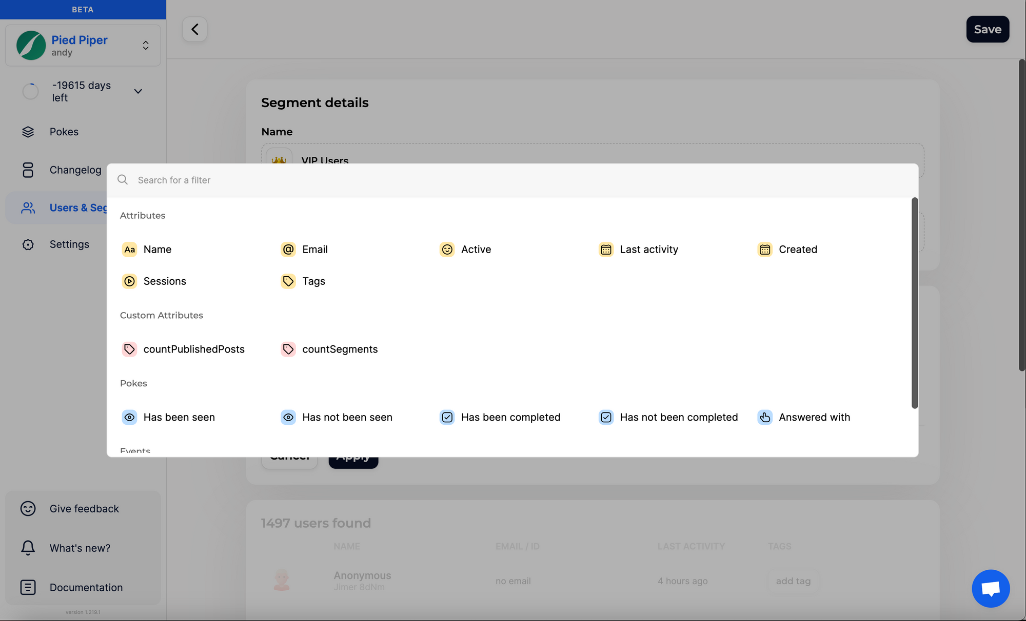Expand the days left trial chevron

coord(138,91)
